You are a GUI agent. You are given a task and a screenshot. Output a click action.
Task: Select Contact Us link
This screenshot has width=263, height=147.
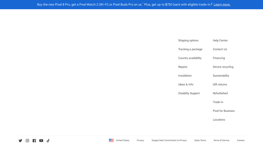coord(220,49)
